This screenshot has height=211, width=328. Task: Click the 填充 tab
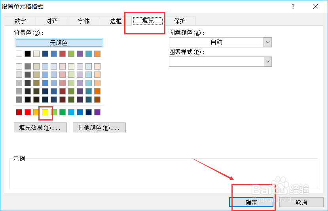[148, 21]
